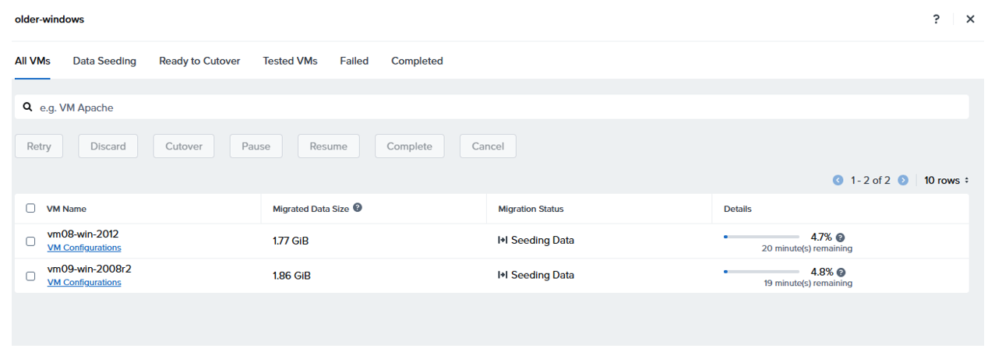Image resolution: width=995 pixels, height=359 pixels.
Task: Click help icon next to 4.7% progress
Action: tap(841, 238)
